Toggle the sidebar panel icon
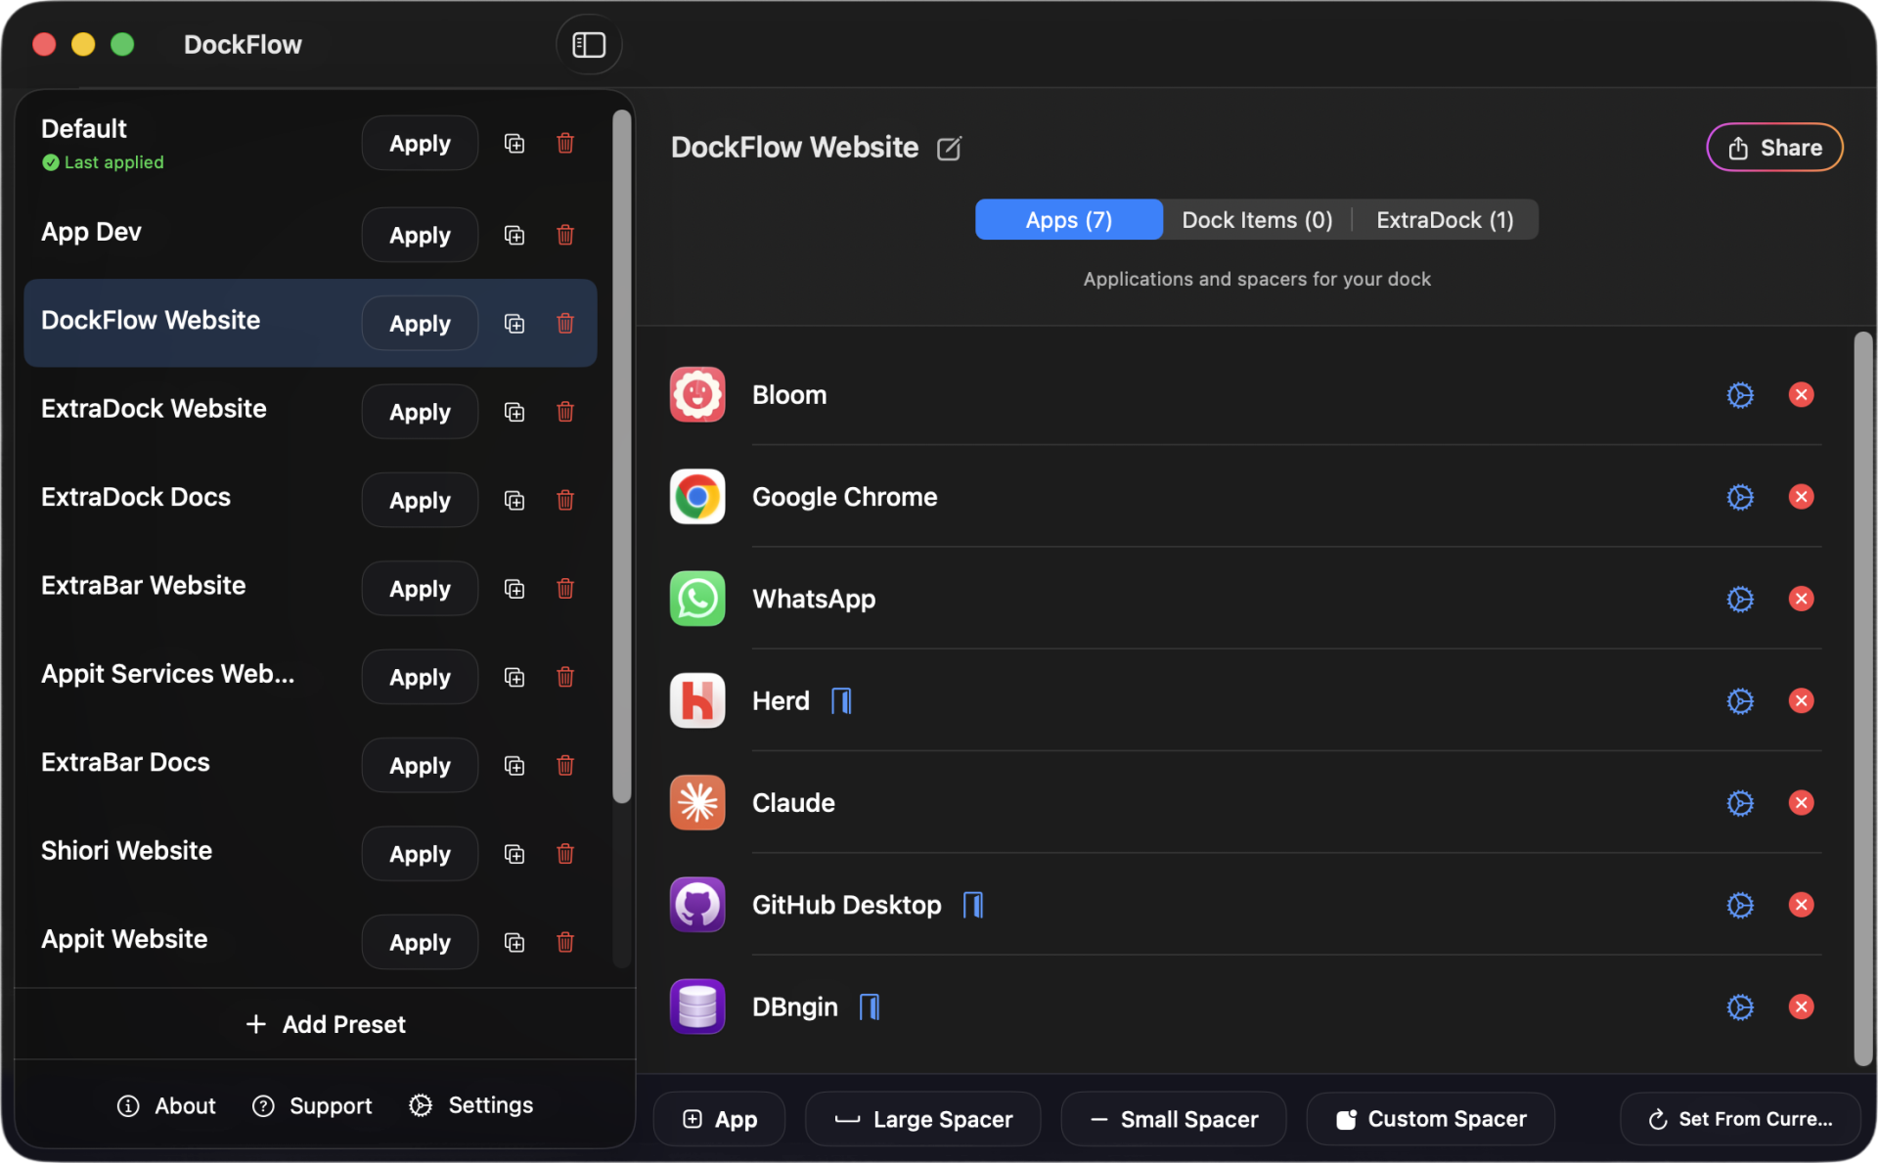The height and width of the screenshot is (1163, 1878). (x=589, y=45)
